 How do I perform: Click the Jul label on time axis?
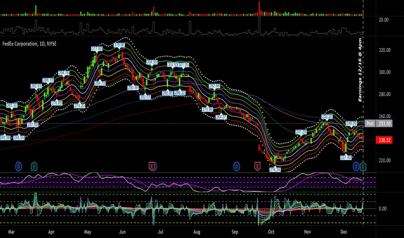160,232
